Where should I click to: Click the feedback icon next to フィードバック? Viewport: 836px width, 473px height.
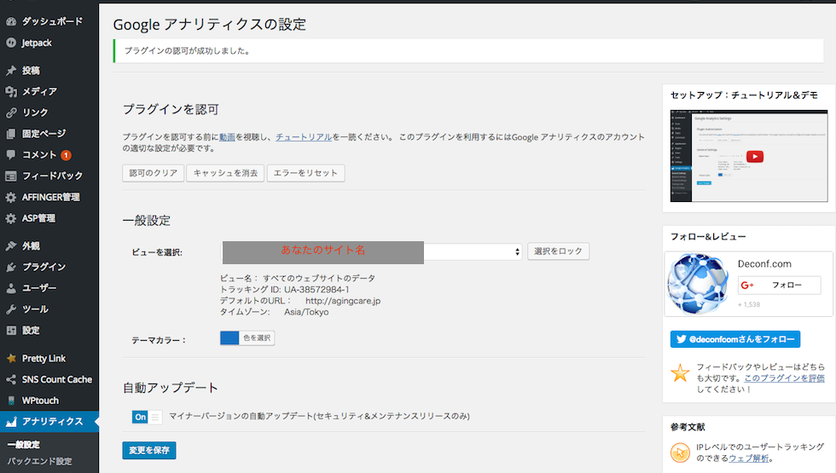(x=10, y=176)
